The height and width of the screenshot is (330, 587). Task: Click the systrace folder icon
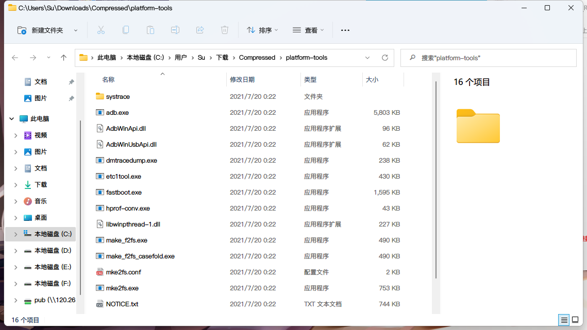(99, 96)
